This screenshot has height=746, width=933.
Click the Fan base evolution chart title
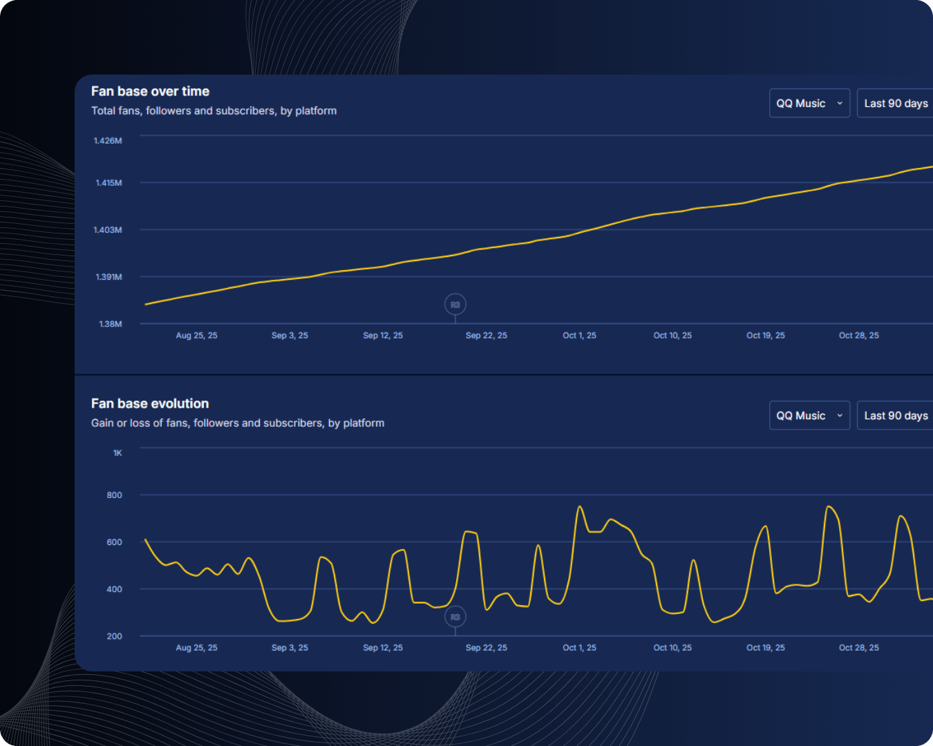point(149,403)
